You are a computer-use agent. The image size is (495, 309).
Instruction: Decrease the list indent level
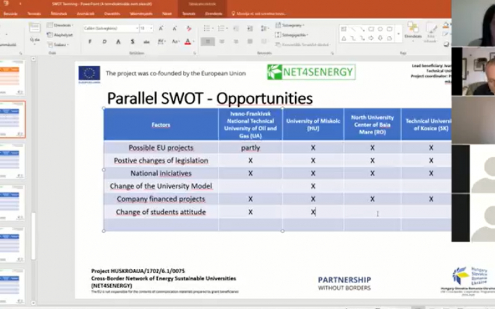(x=236, y=28)
